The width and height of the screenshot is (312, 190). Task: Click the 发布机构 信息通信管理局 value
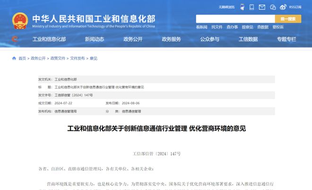tap(66, 112)
